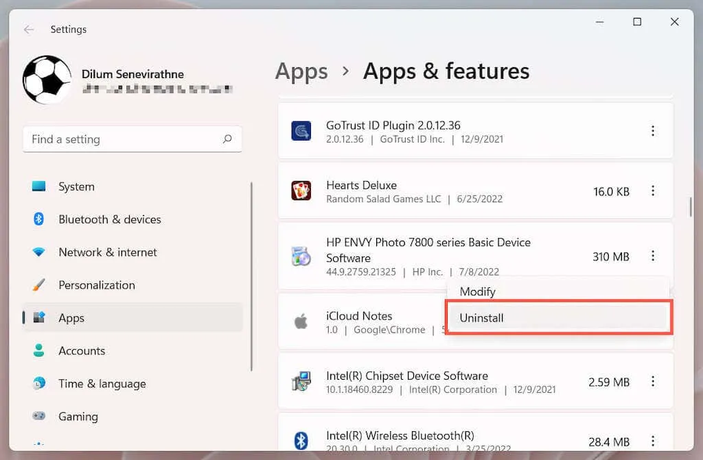Click the GoTrust ID Plugin app icon
Screen dimensions: 703x460
[301, 131]
